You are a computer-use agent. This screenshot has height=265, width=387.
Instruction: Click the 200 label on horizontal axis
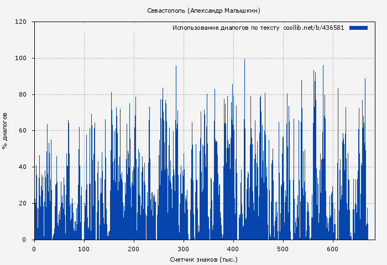coord(134,249)
